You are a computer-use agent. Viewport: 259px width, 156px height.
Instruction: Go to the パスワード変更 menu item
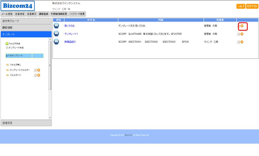point(77,14)
